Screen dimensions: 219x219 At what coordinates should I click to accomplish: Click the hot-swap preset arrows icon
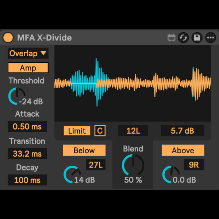tap(184, 38)
